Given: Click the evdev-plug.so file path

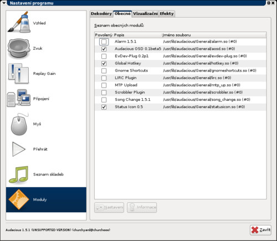Looking at the screenshot, I should coord(205,56).
